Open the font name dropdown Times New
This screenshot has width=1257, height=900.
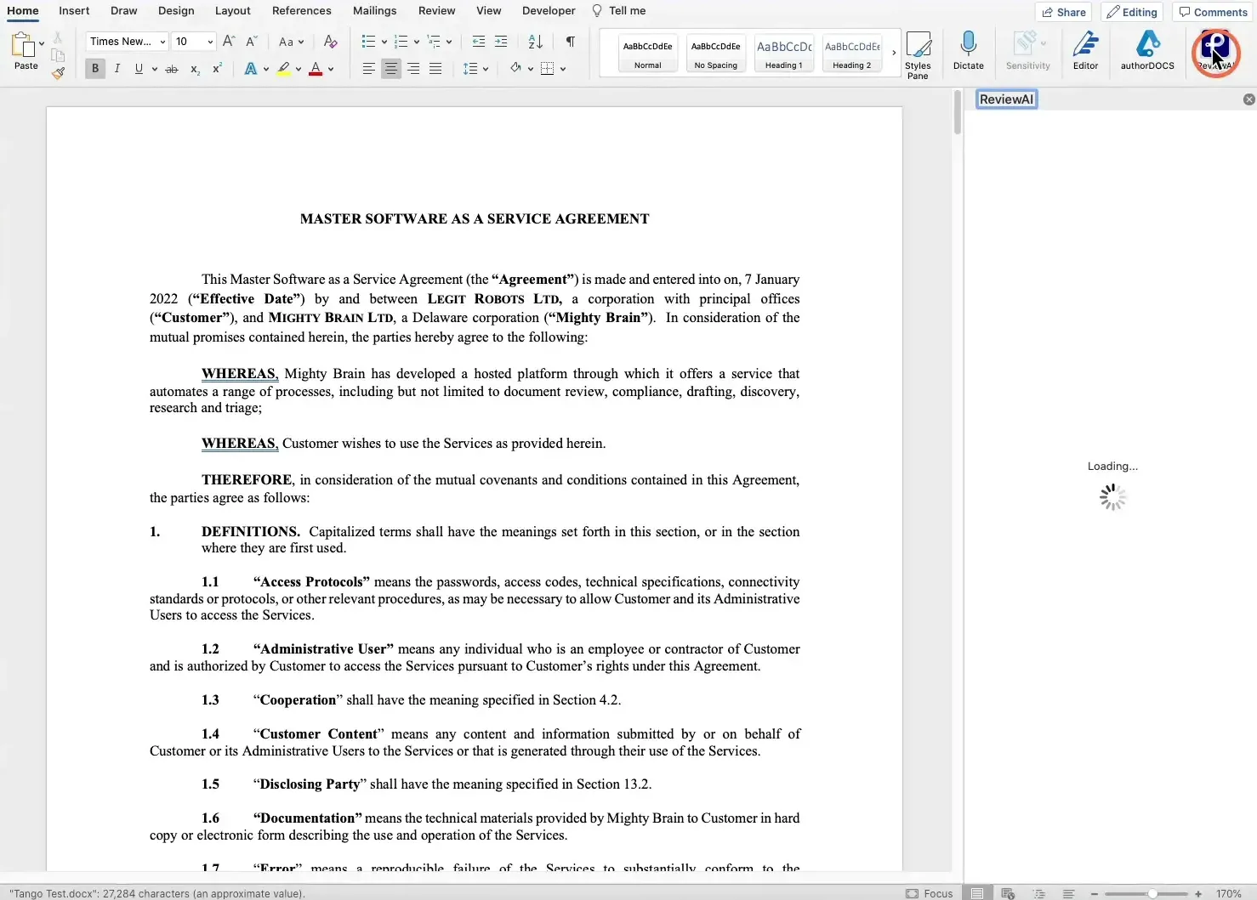[x=127, y=41]
